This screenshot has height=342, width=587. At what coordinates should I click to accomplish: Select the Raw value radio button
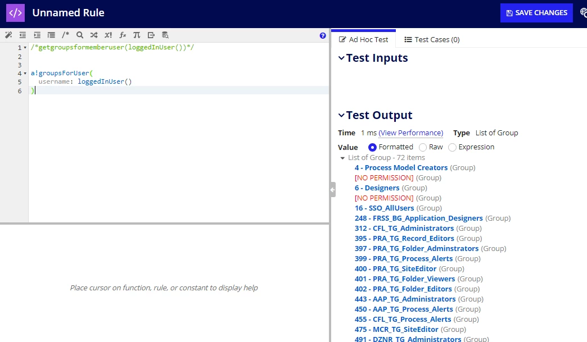(x=423, y=147)
